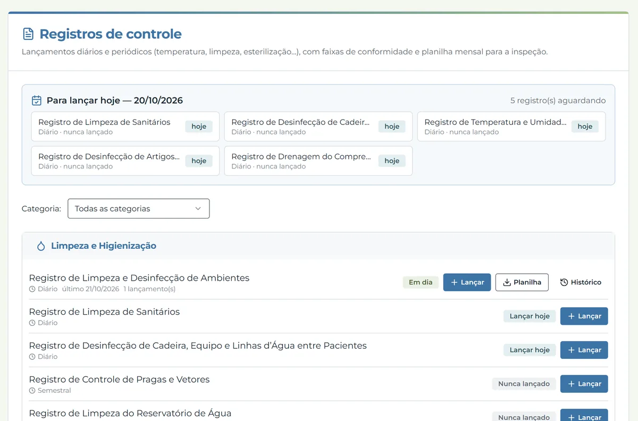This screenshot has height=421, width=638.
Task: Click the history clock icon beside Histórico
Action: tap(564, 282)
